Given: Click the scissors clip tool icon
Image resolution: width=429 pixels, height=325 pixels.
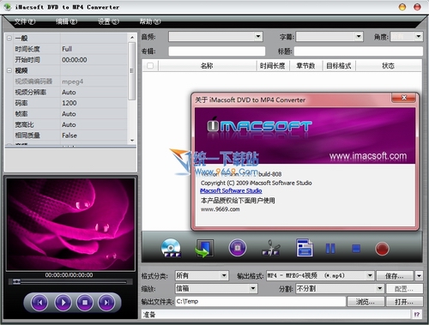Looking at the screenshot, I should tap(270, 248).
